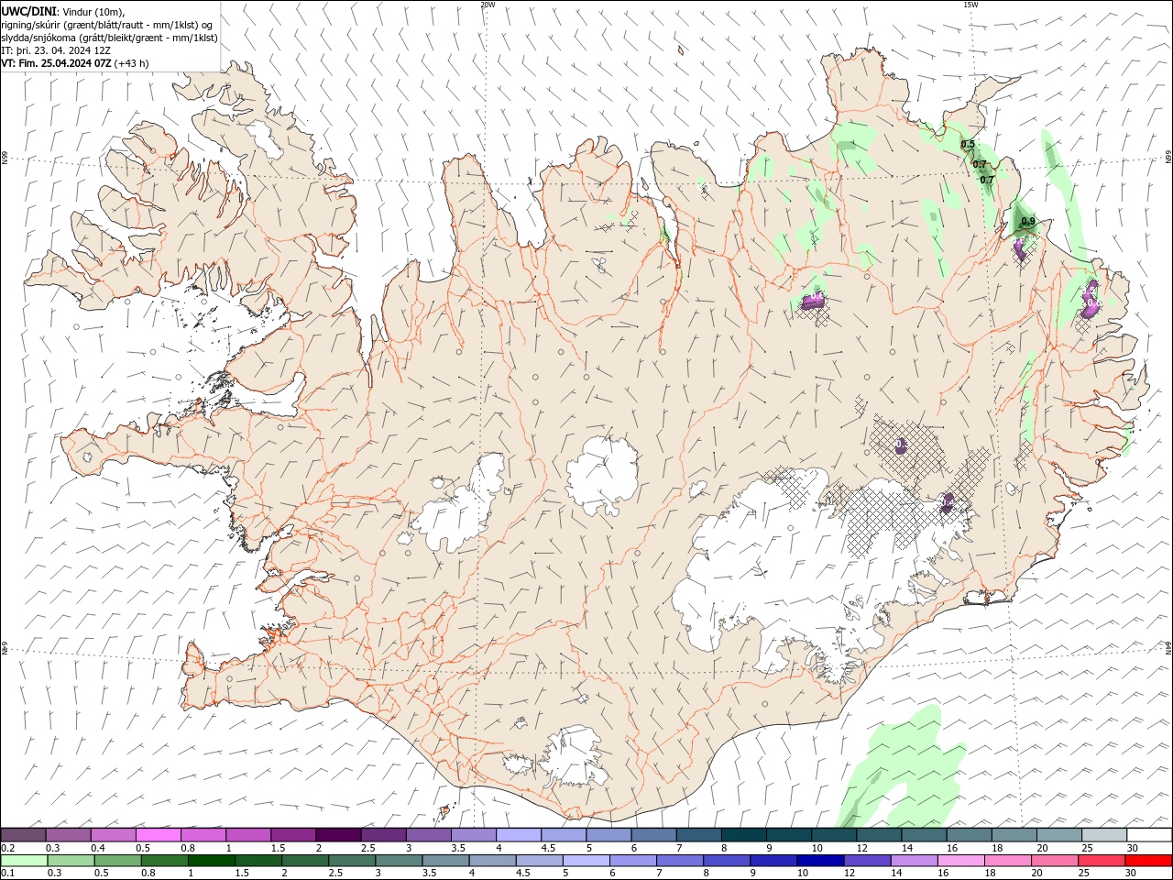This screenshot has height=880, width=1173.
Task: Click the 0.2 swatch in upper legend
Action: (x=23, y=835)
